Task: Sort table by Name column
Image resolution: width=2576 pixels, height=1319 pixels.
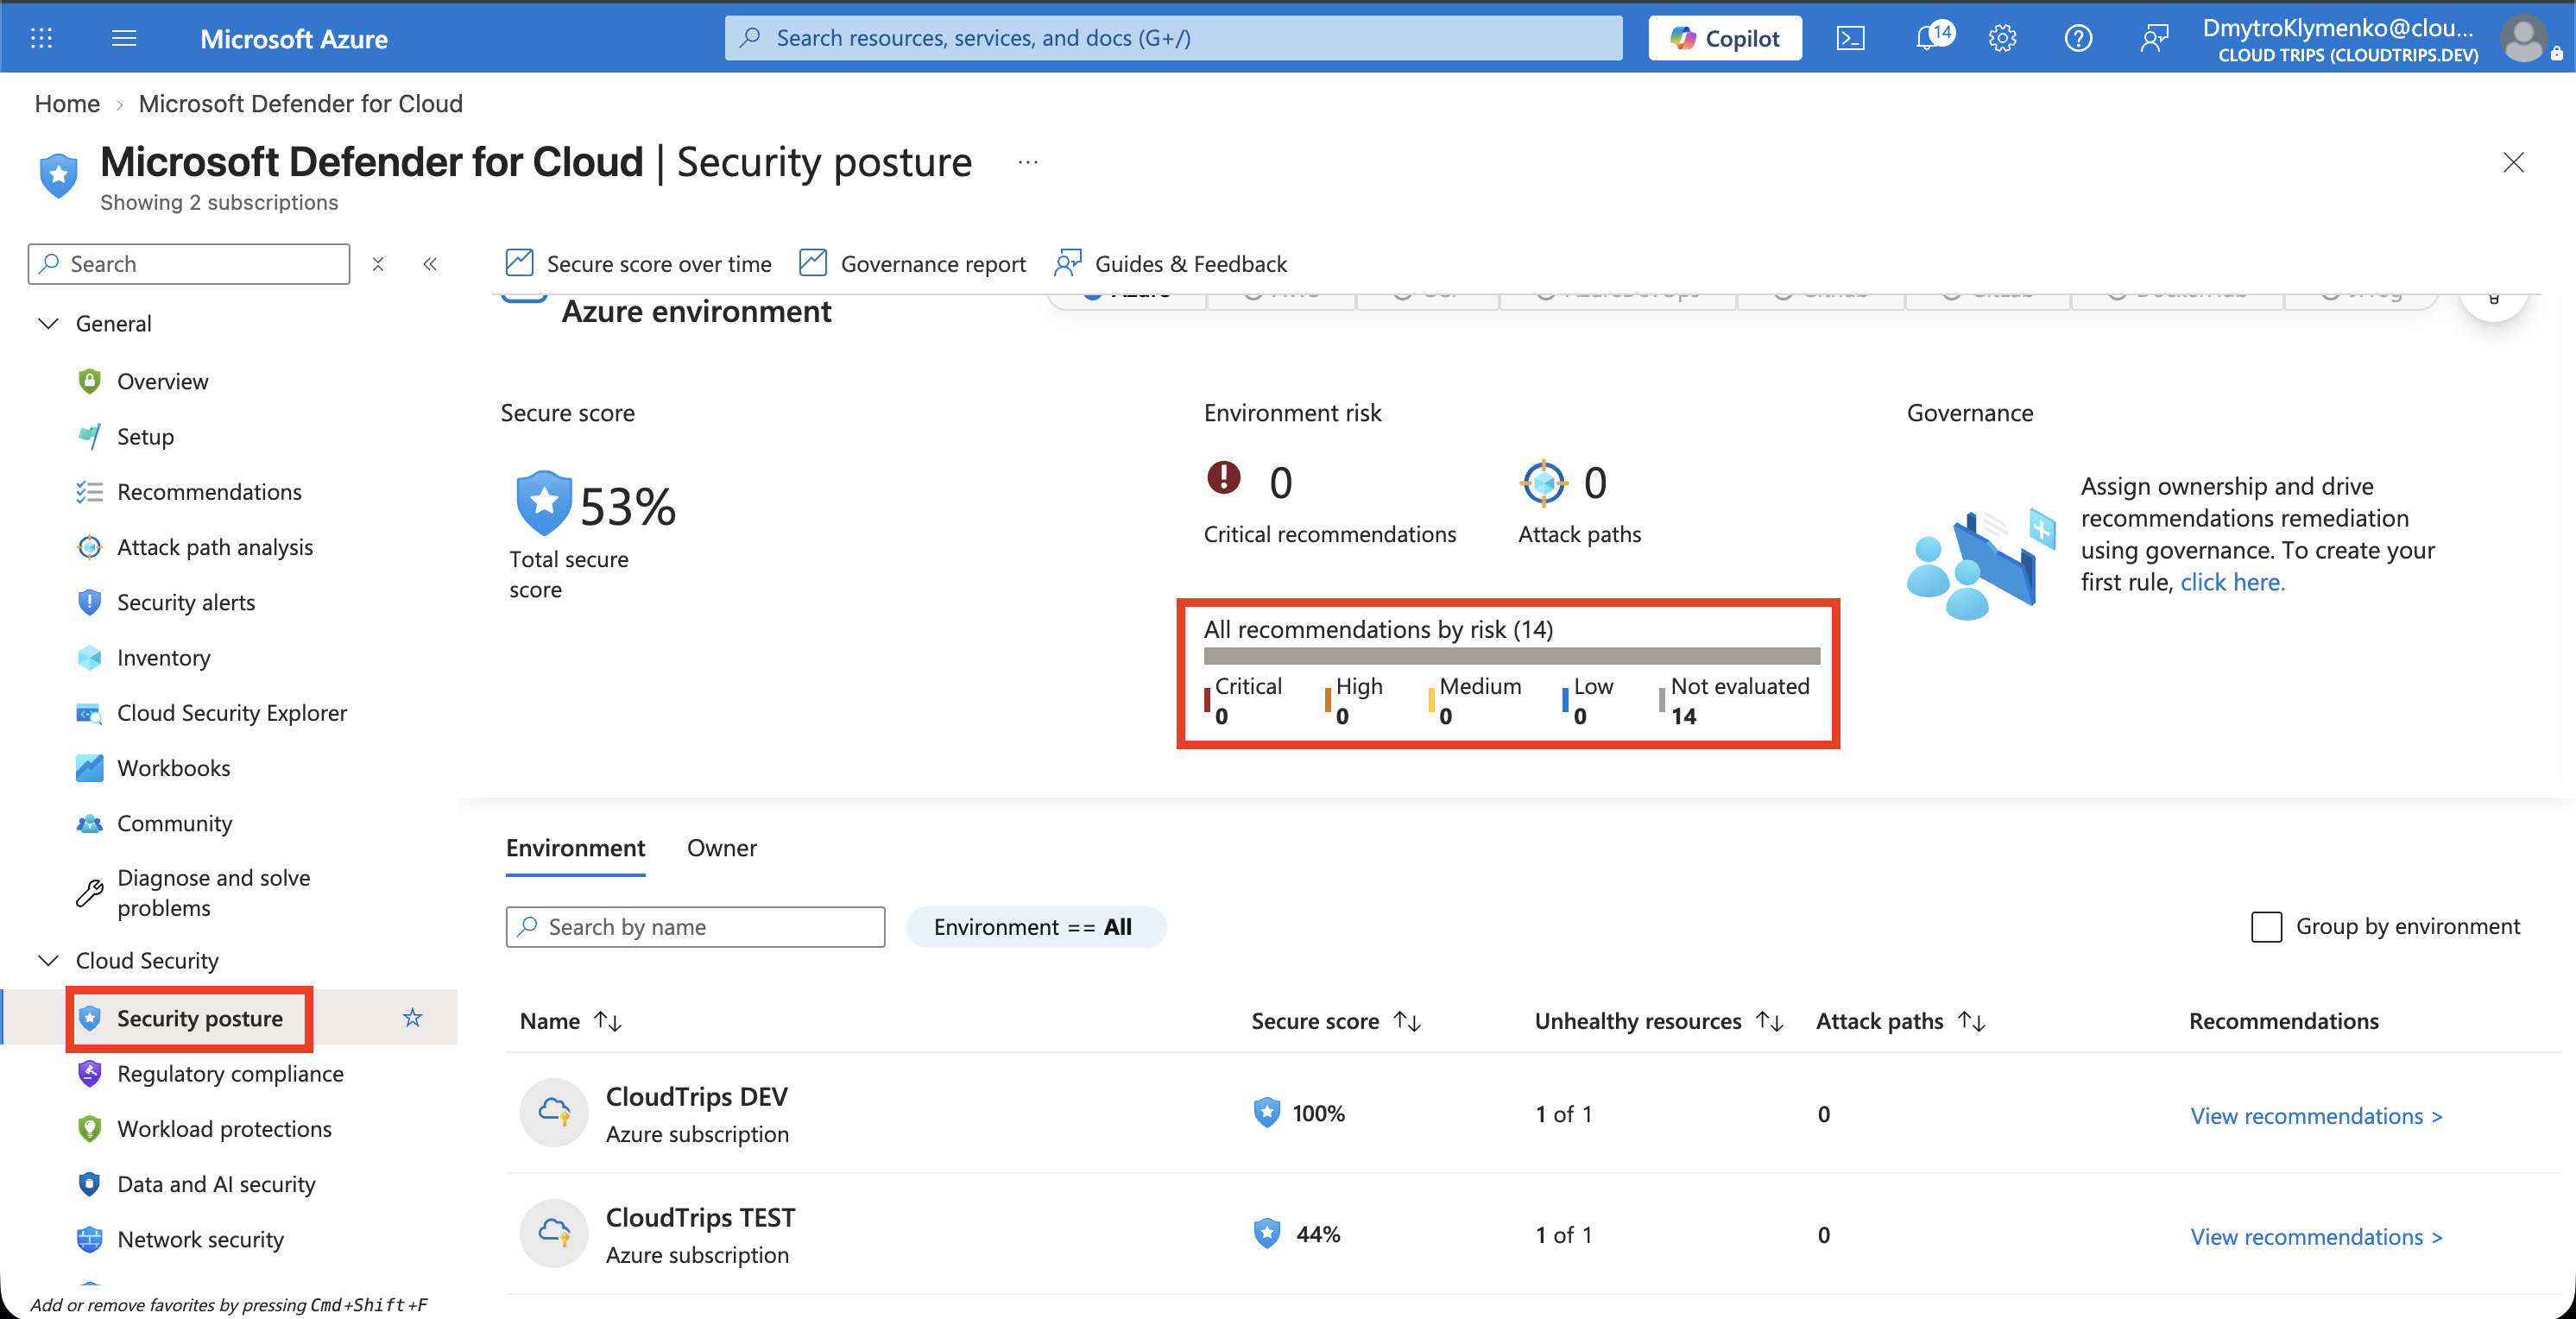Action: 570,1021
